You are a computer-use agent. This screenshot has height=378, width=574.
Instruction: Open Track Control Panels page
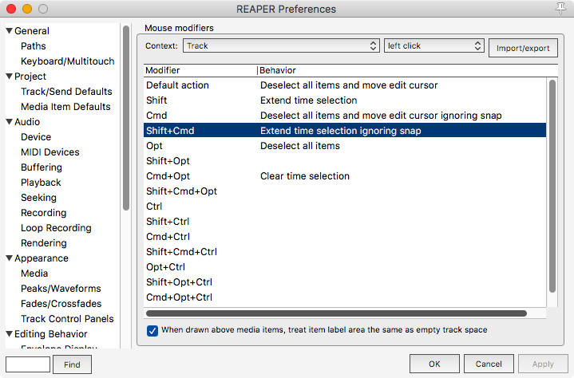(67, 319)
